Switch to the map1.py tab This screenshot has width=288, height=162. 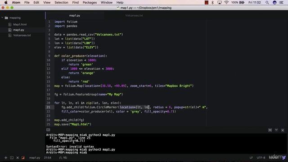click(75, 16)
